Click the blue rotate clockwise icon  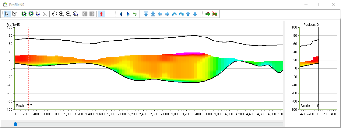[181, 14]
